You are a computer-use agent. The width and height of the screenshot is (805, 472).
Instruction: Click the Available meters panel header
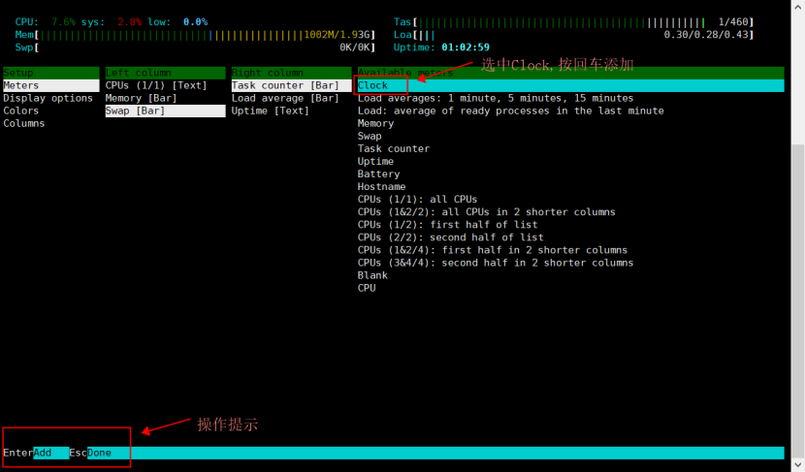[571, 73]
